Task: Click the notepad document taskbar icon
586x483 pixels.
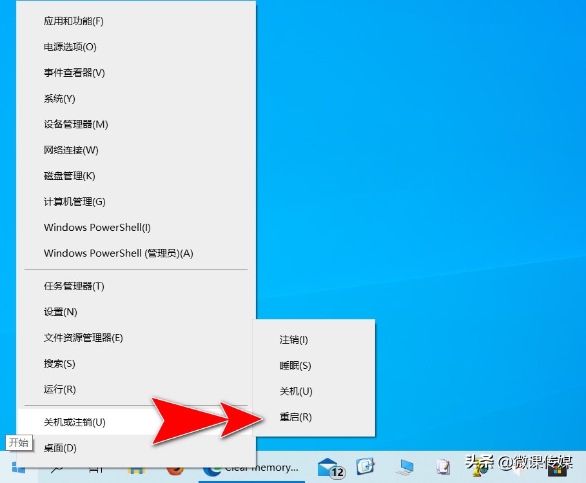Action: point(443,469)
